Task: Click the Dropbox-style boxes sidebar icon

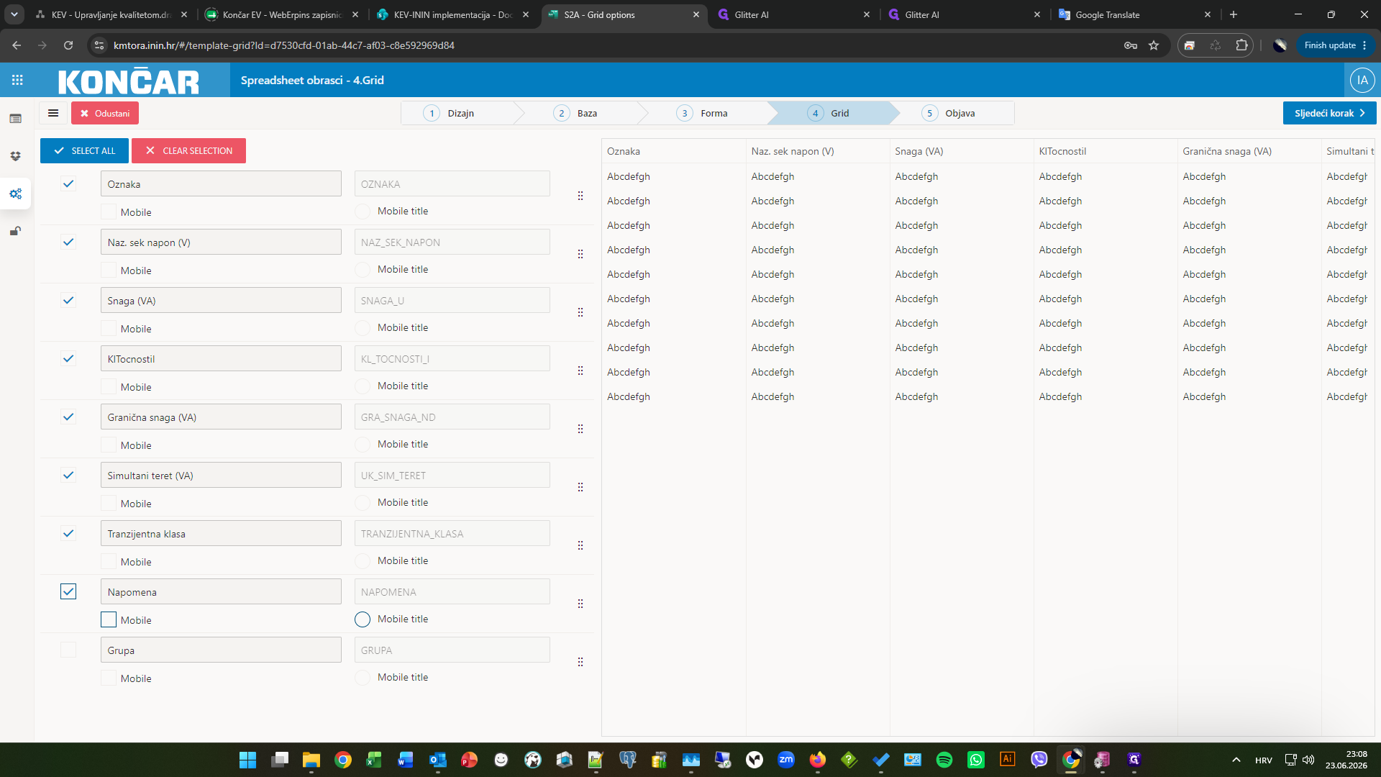Action: pyautogui.click(x=16, y=156)
